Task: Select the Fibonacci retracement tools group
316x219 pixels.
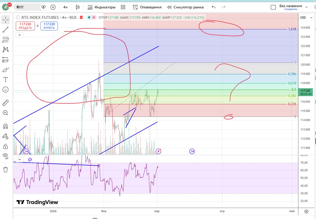Action: pyautogui.click(x=6, y=40)
